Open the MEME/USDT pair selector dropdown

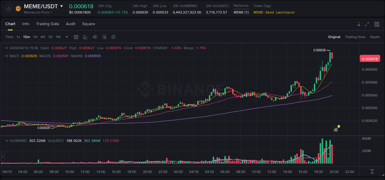point(62,6)
